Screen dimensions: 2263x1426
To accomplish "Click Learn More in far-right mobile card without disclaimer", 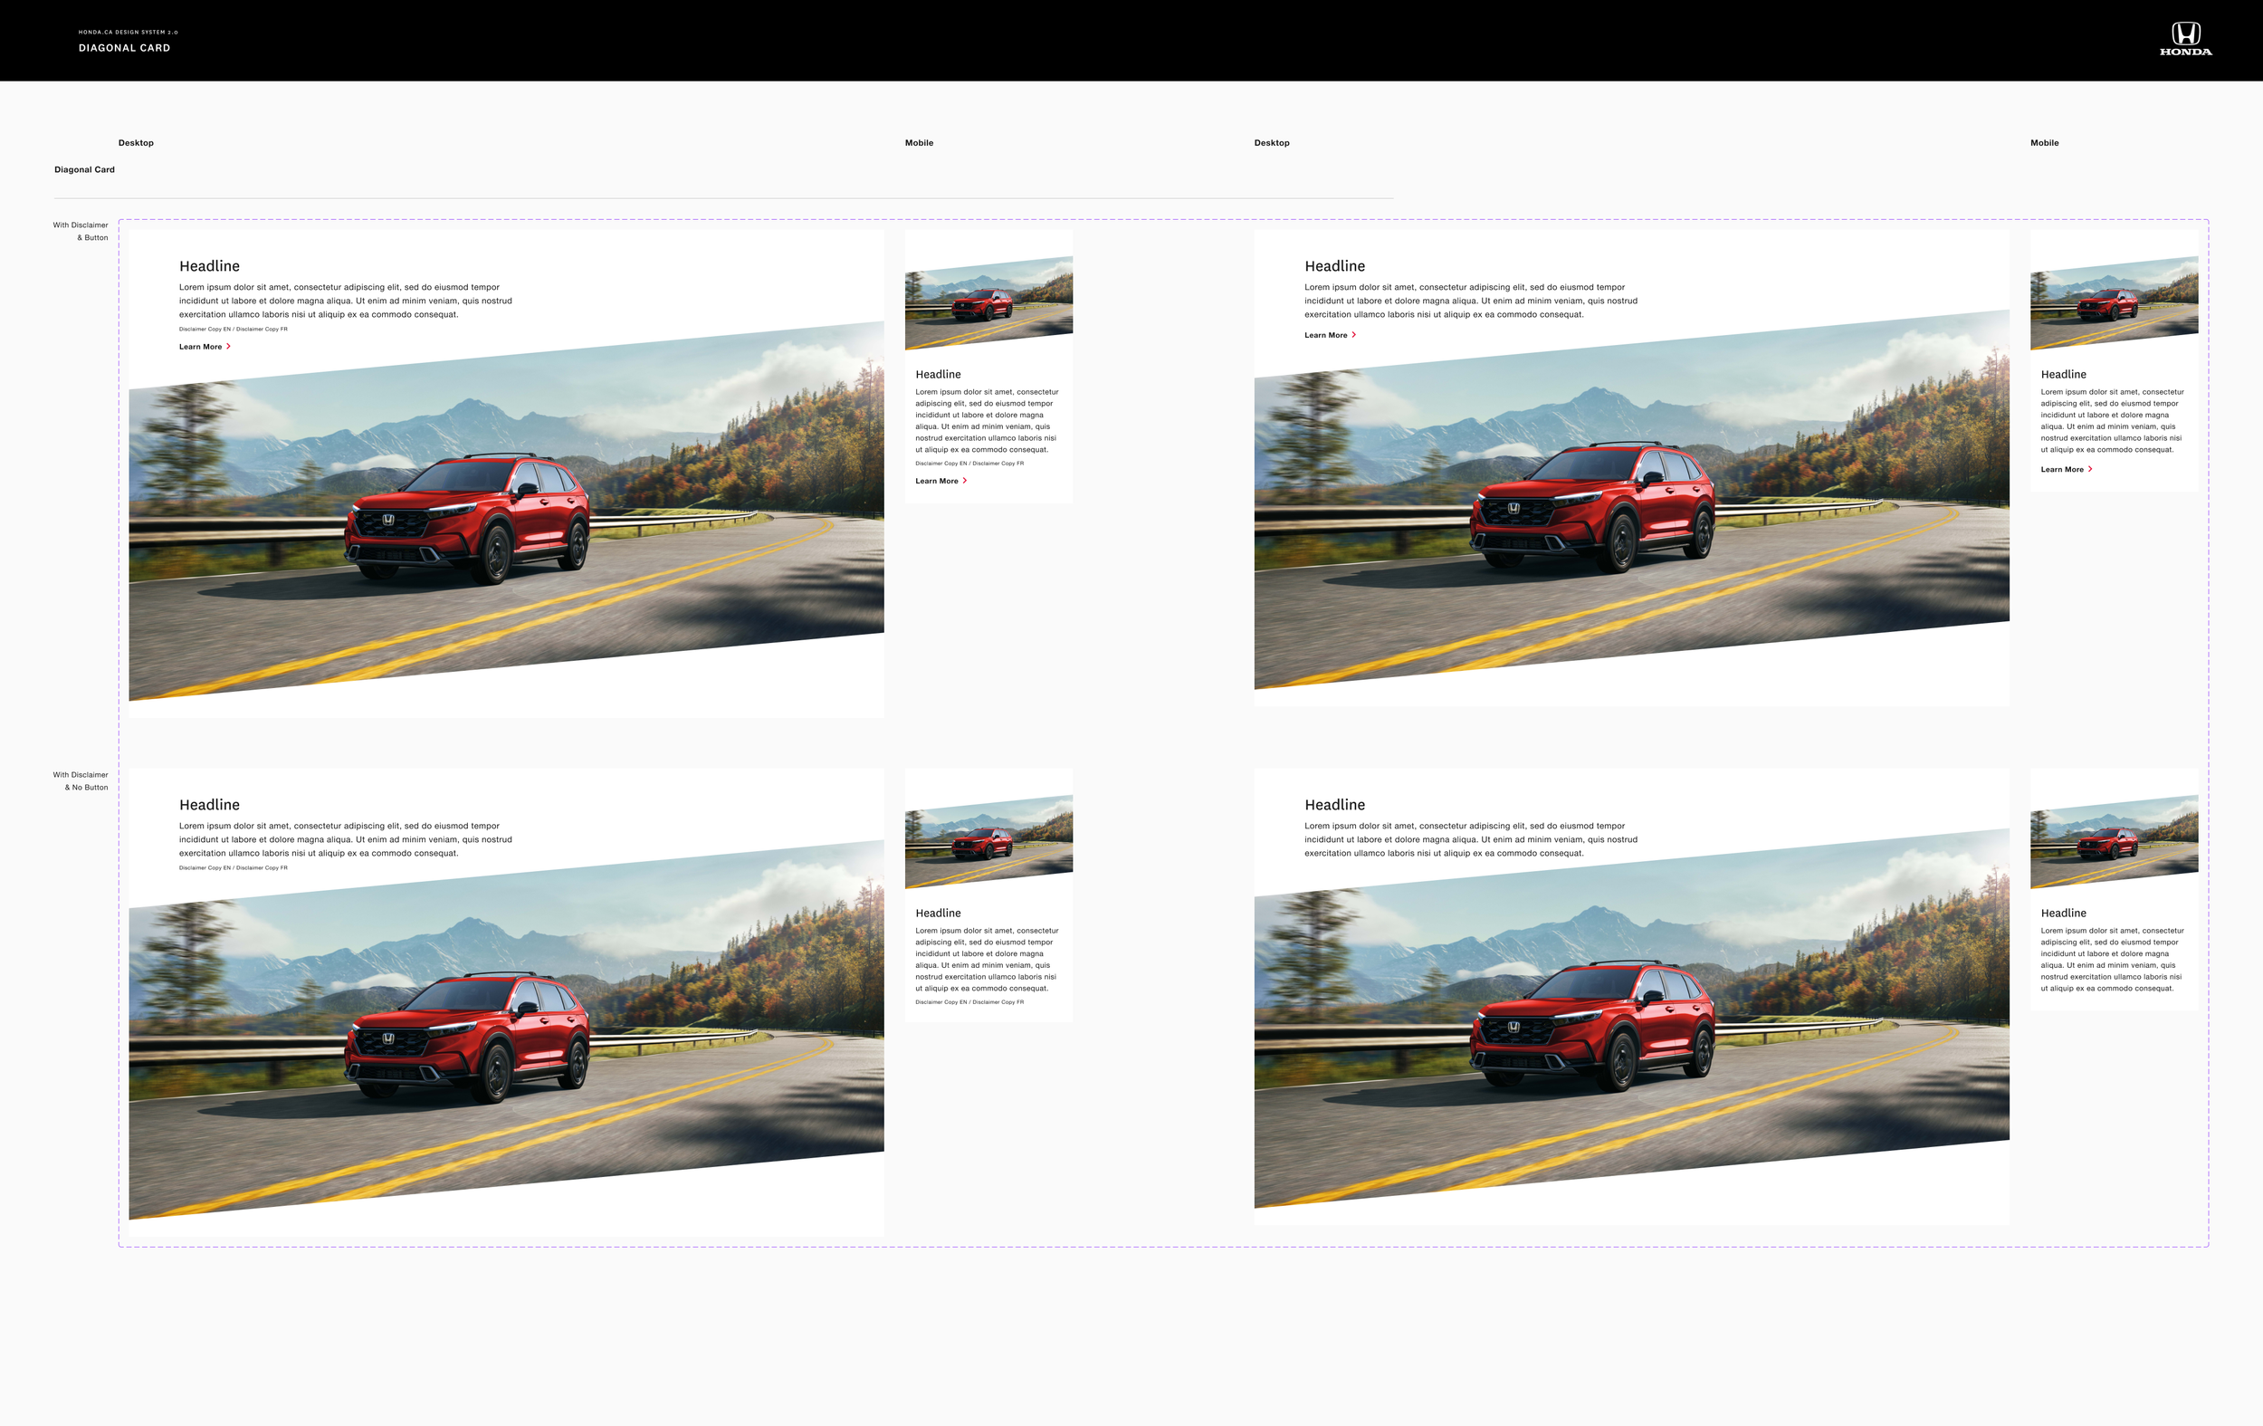I will pos(2061,470).
